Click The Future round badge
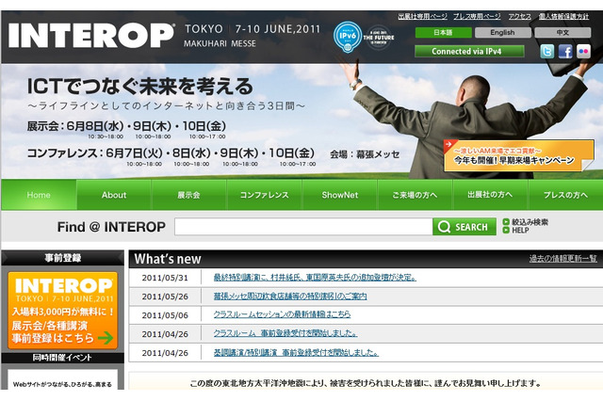 coord(379,38)
